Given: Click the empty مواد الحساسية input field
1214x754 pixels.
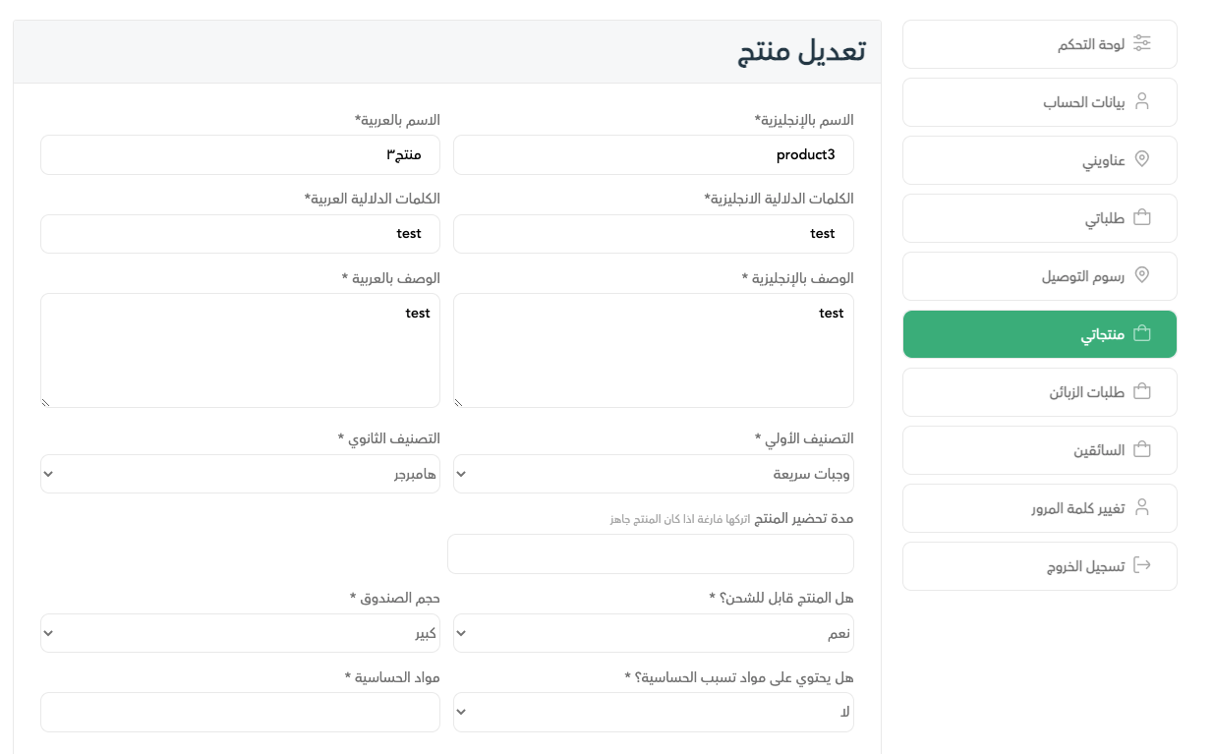Looking at the screenshot, I should click(x=240, y=712).
